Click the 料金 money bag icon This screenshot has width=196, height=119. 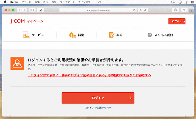coord(73,35)
